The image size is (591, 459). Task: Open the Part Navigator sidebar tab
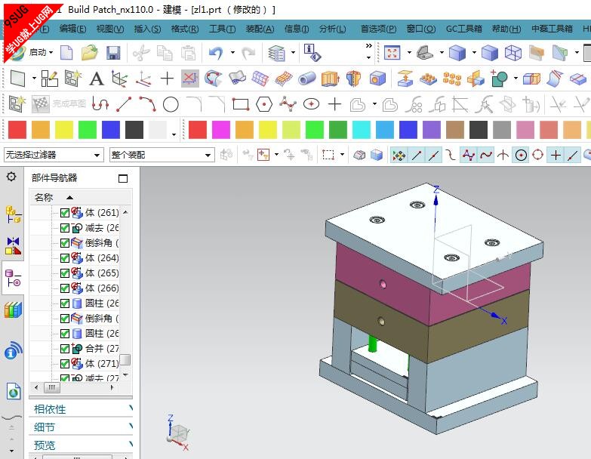point(13,278)
